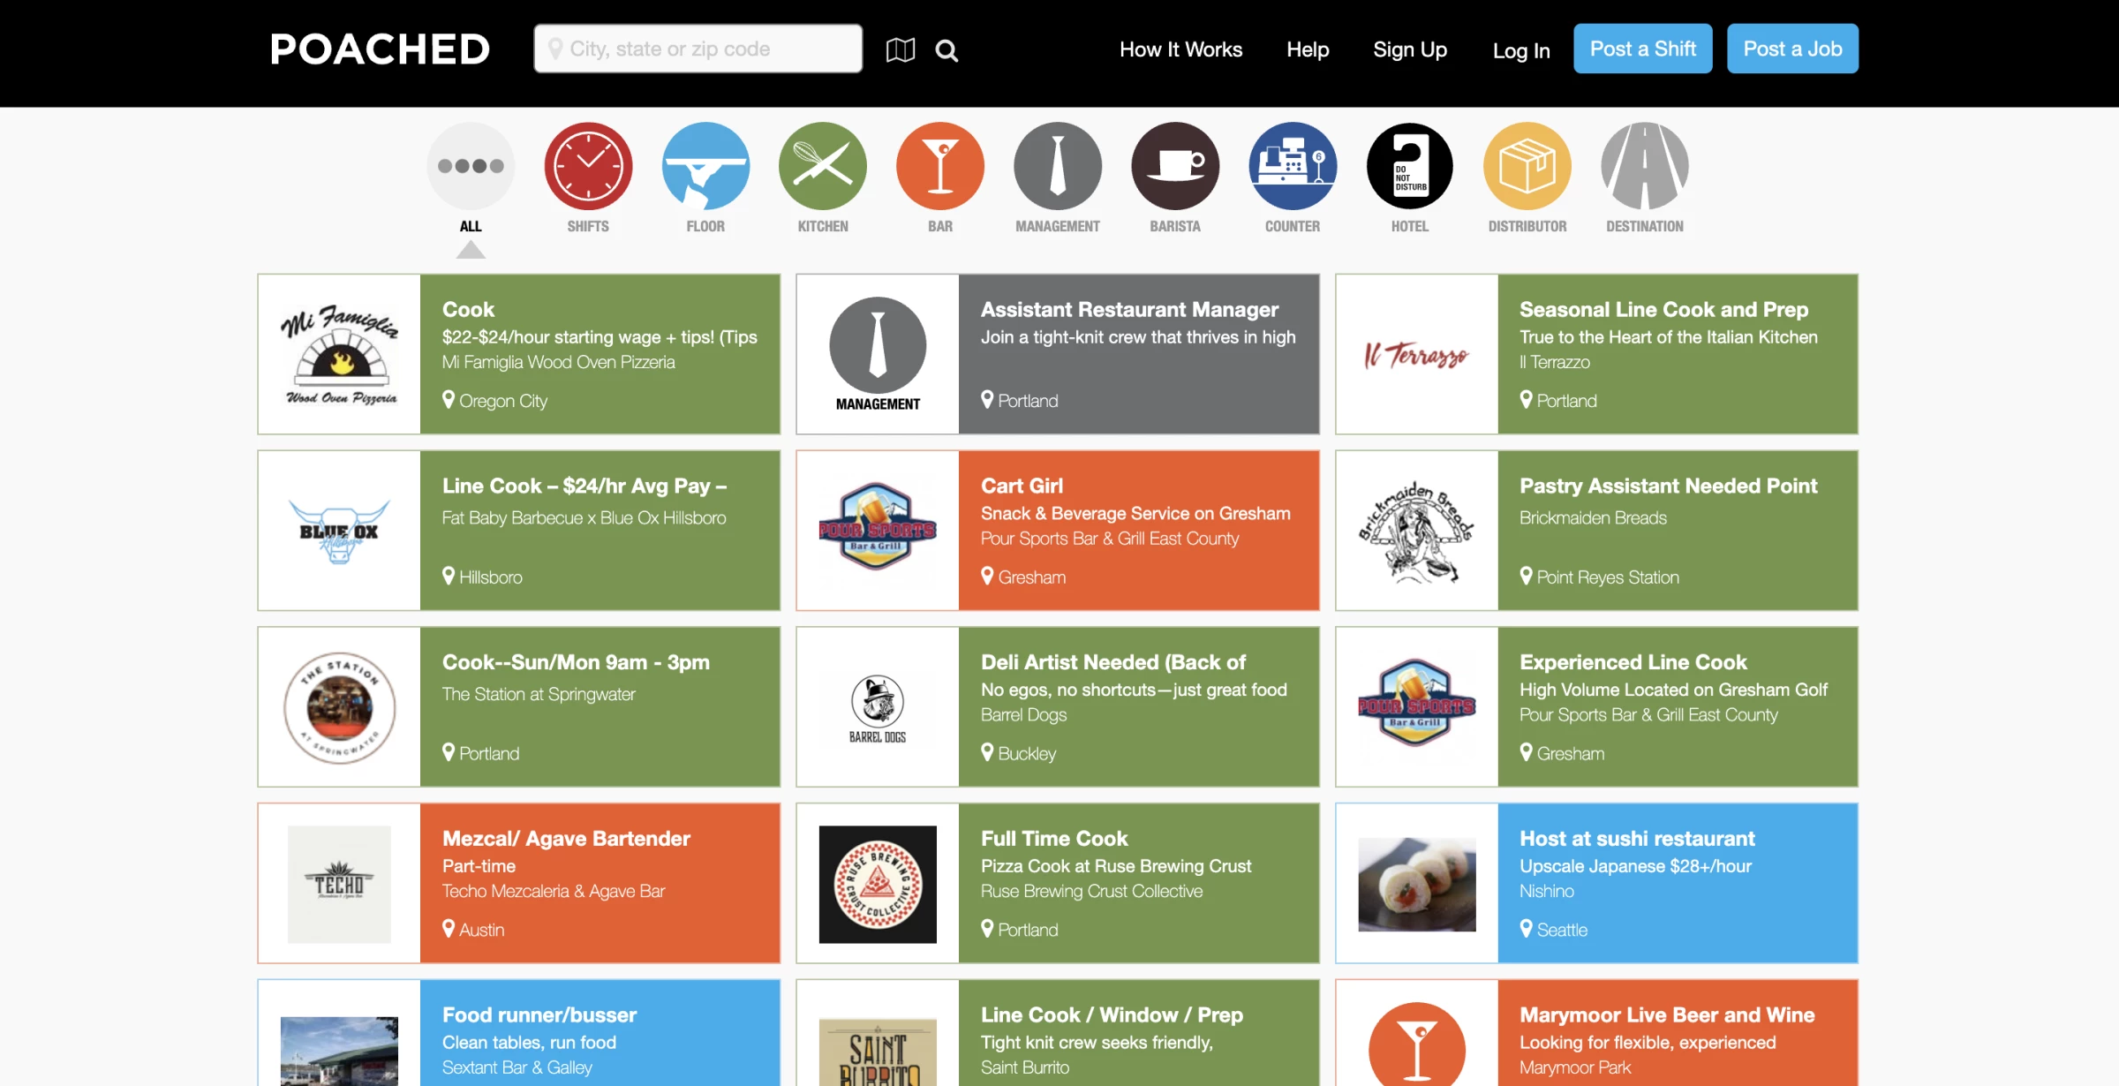Click Austin location pin icon
The height and width of the screenshot is (1086, 2119).
pos(449,929)
